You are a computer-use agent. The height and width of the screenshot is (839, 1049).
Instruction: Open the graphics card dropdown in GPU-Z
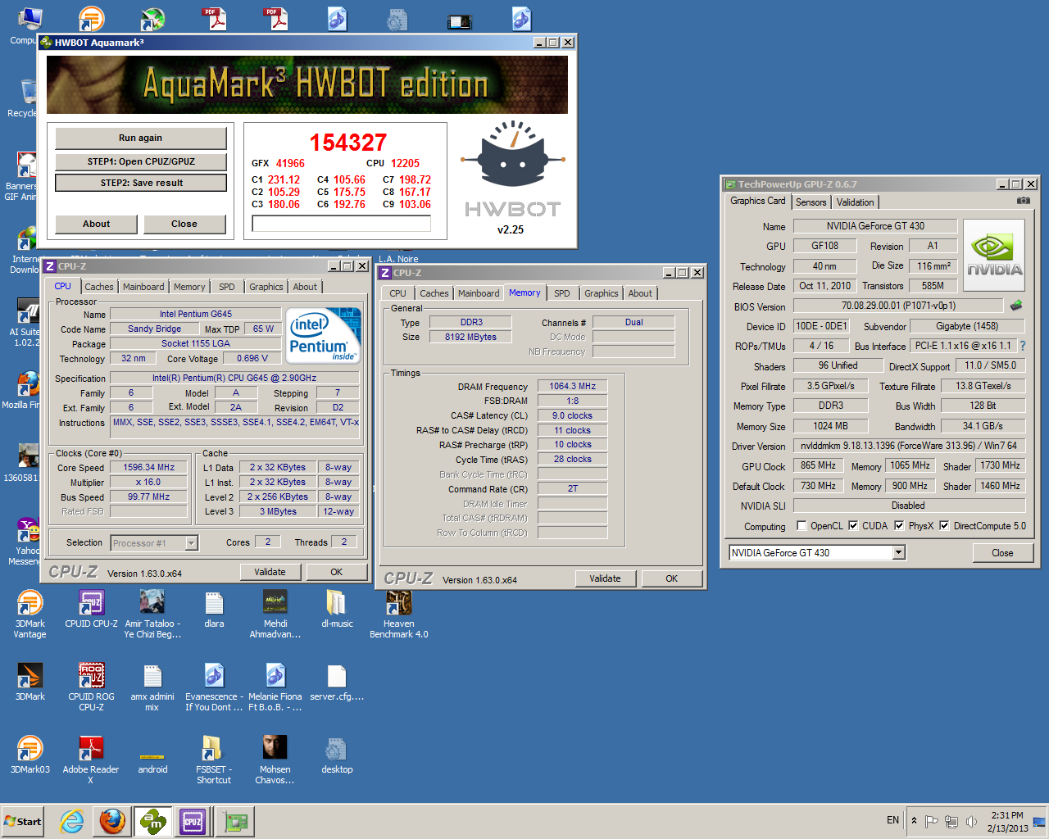(x=898, y=552)
